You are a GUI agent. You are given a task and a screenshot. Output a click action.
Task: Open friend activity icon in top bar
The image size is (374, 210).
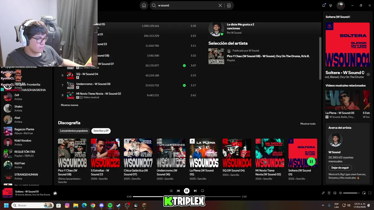tap(330, 5)
